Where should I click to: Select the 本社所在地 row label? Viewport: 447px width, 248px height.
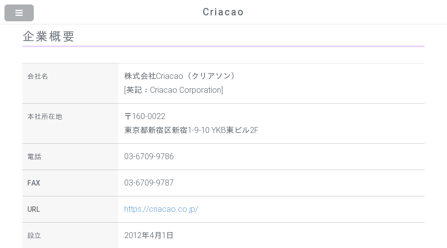[45, 117]
